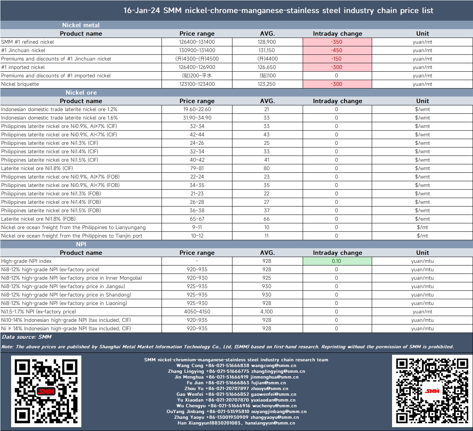The width and height of the screenshot is (473, 431).
Task: Click NPI ex-factory price in Jiangsu
Action: (x=63, y=286)
